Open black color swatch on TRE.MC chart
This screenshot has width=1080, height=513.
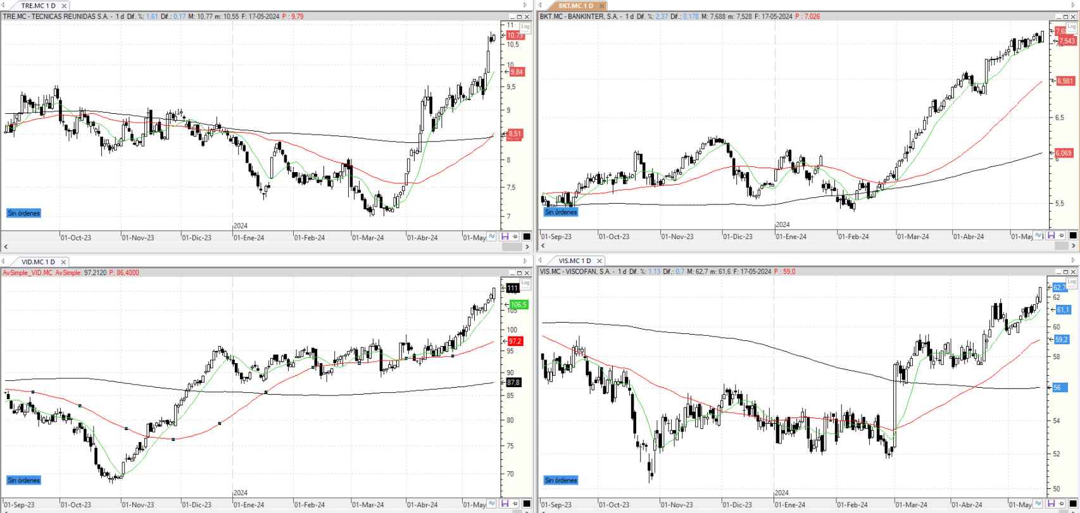click(527, 236)
